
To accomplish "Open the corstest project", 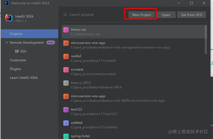I will click(x=133, y=72).
